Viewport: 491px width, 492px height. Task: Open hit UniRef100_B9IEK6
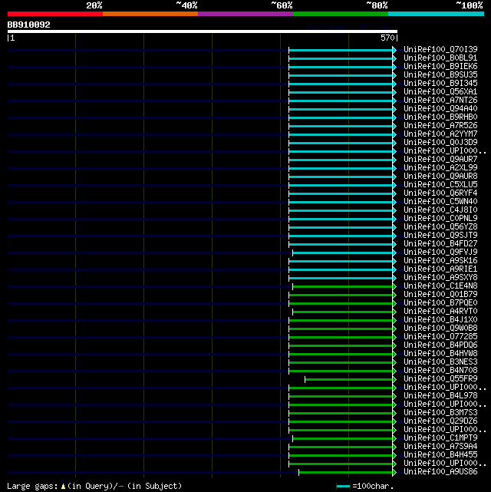point(440,66)
